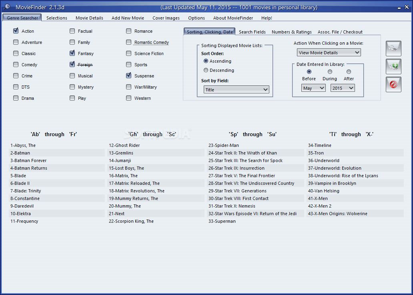The width and height of the screenshot is (413, 295).
Task: Click the sunglasses search button
Action: click(393, 48)
